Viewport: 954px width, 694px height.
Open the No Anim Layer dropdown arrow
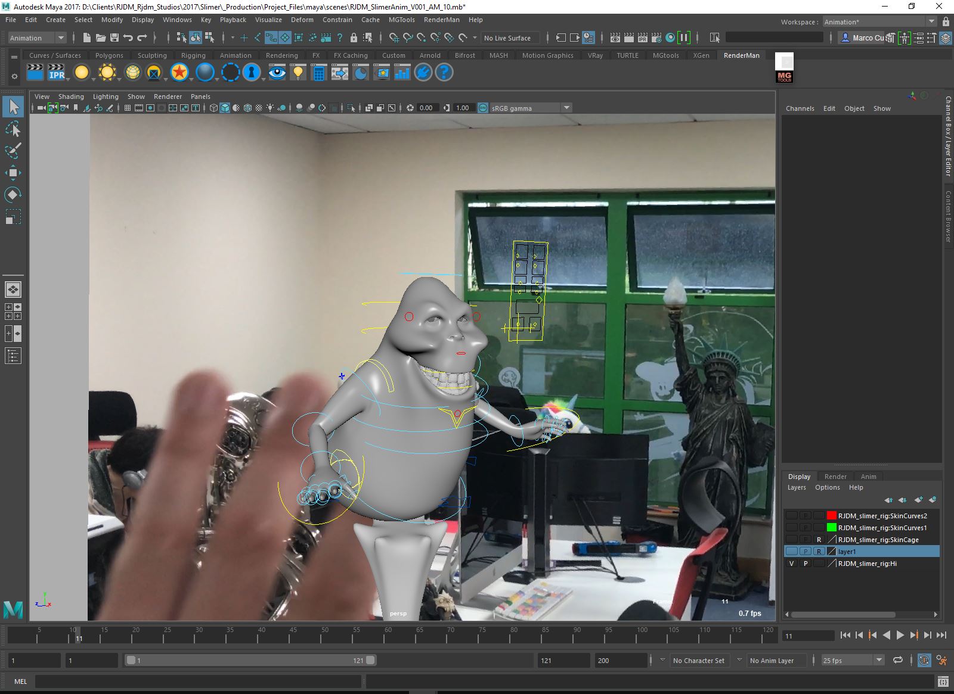(739, 659)
